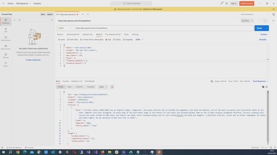Open the environment quick look icon
The height and width of the screenshot is (155, 277).
coord(274,14)
